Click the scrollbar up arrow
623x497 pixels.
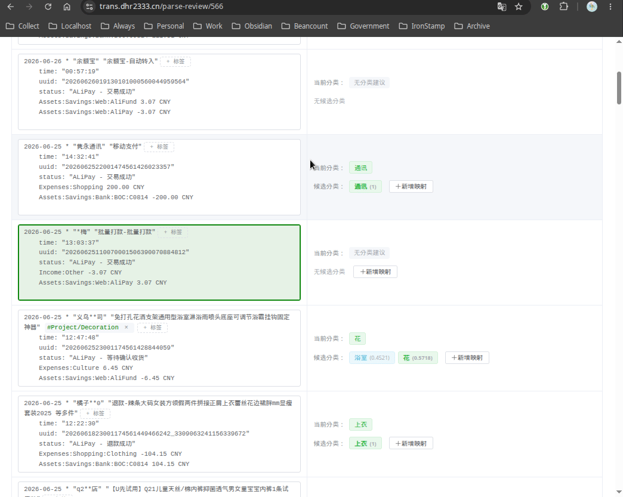tap(619, 41)
